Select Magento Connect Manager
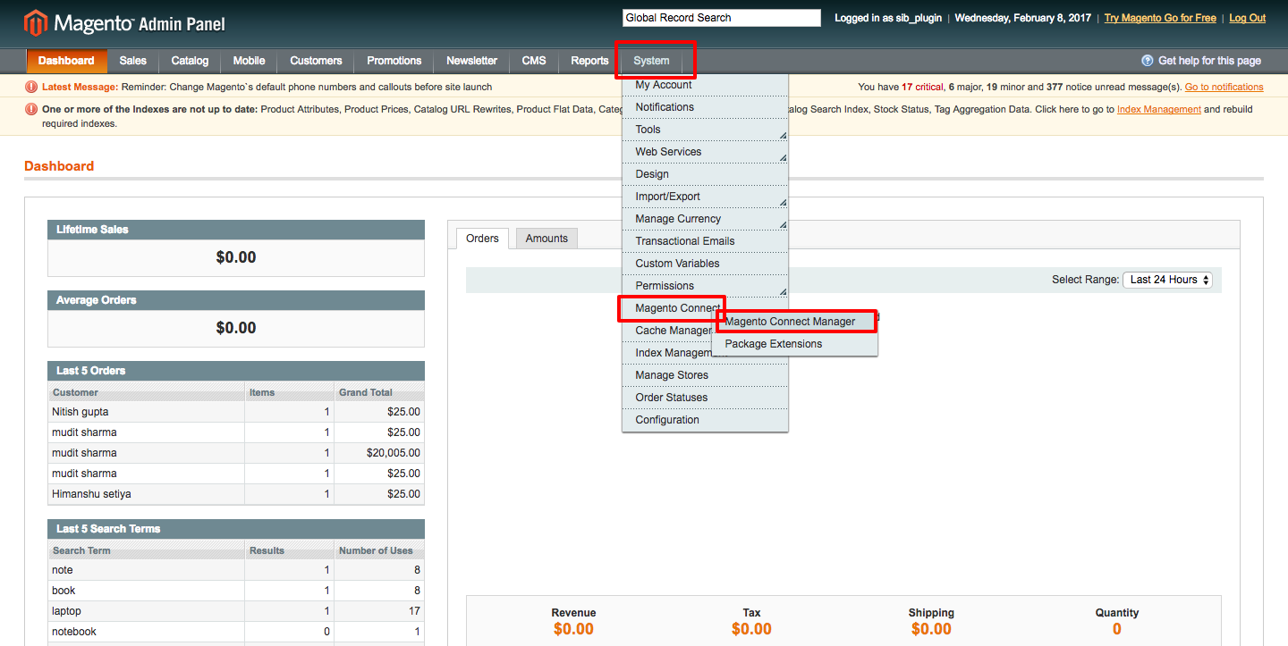 click(x=794, y=322)
